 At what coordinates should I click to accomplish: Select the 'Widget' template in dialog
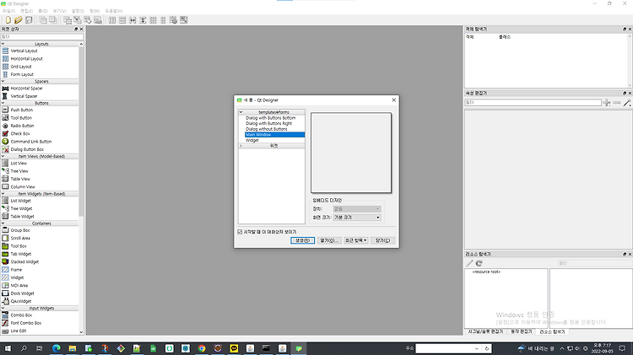(252, 140)
